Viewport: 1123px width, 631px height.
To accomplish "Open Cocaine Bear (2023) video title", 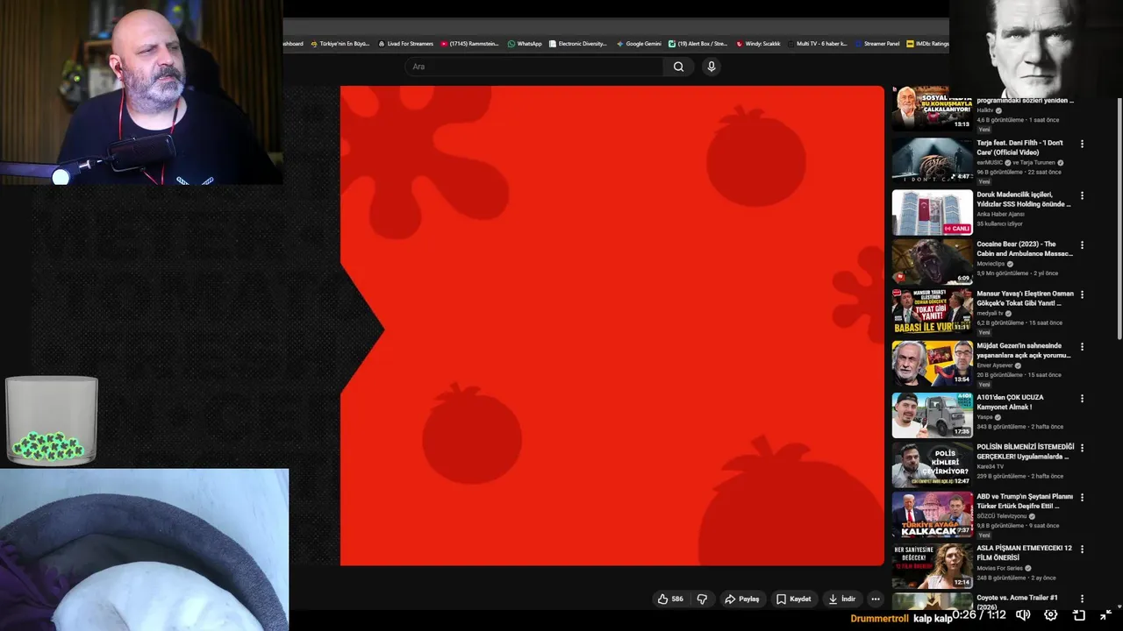I will pyautogui.click(x=1025, y=249).
